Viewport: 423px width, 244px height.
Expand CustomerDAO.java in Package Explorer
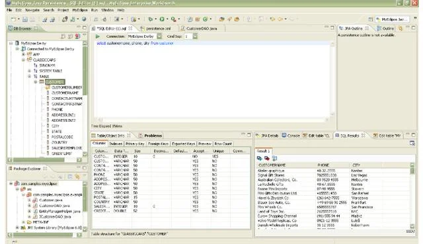[29, 206]
